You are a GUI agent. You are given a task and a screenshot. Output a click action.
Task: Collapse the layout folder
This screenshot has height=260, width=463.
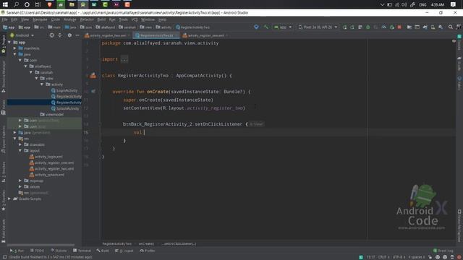tap(20, 151)
